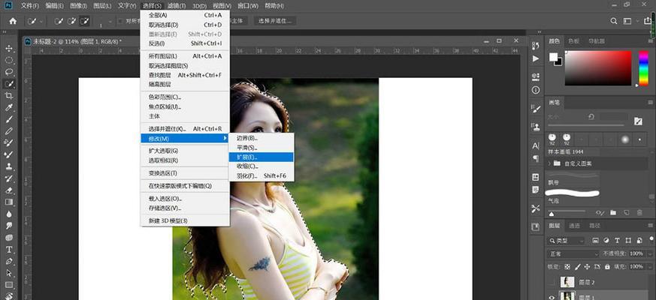Click the Home icon in options bar
Viewport: 656px width, 300px height.
click(x=13, y=21)
